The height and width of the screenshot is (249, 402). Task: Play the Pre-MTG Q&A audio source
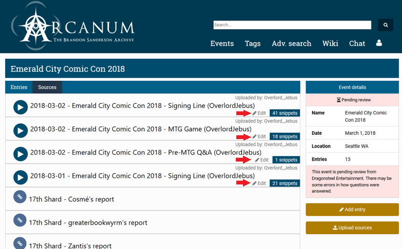click(x=21, y=154)
